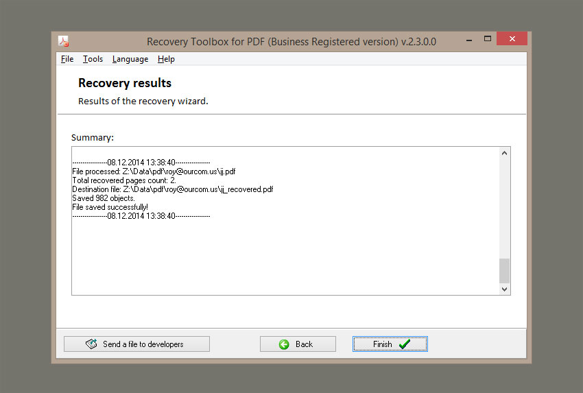Click the summary scrollbar thumb
This screenshot has height=393, width=583.
(x=505, y=271)
